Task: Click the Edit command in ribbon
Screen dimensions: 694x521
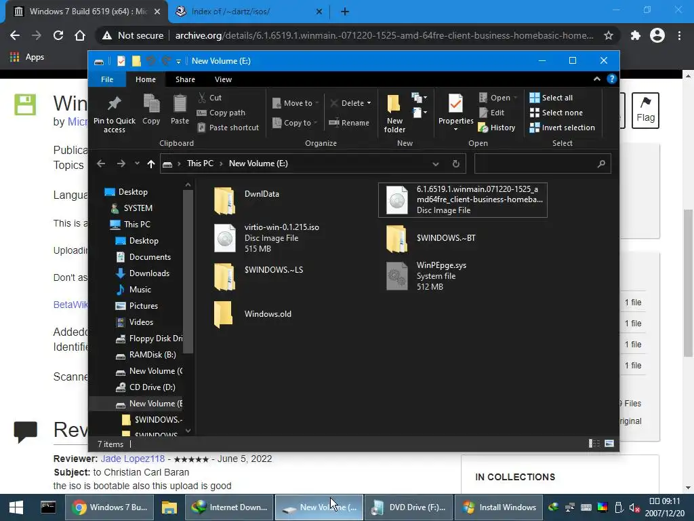Action: 492,113
